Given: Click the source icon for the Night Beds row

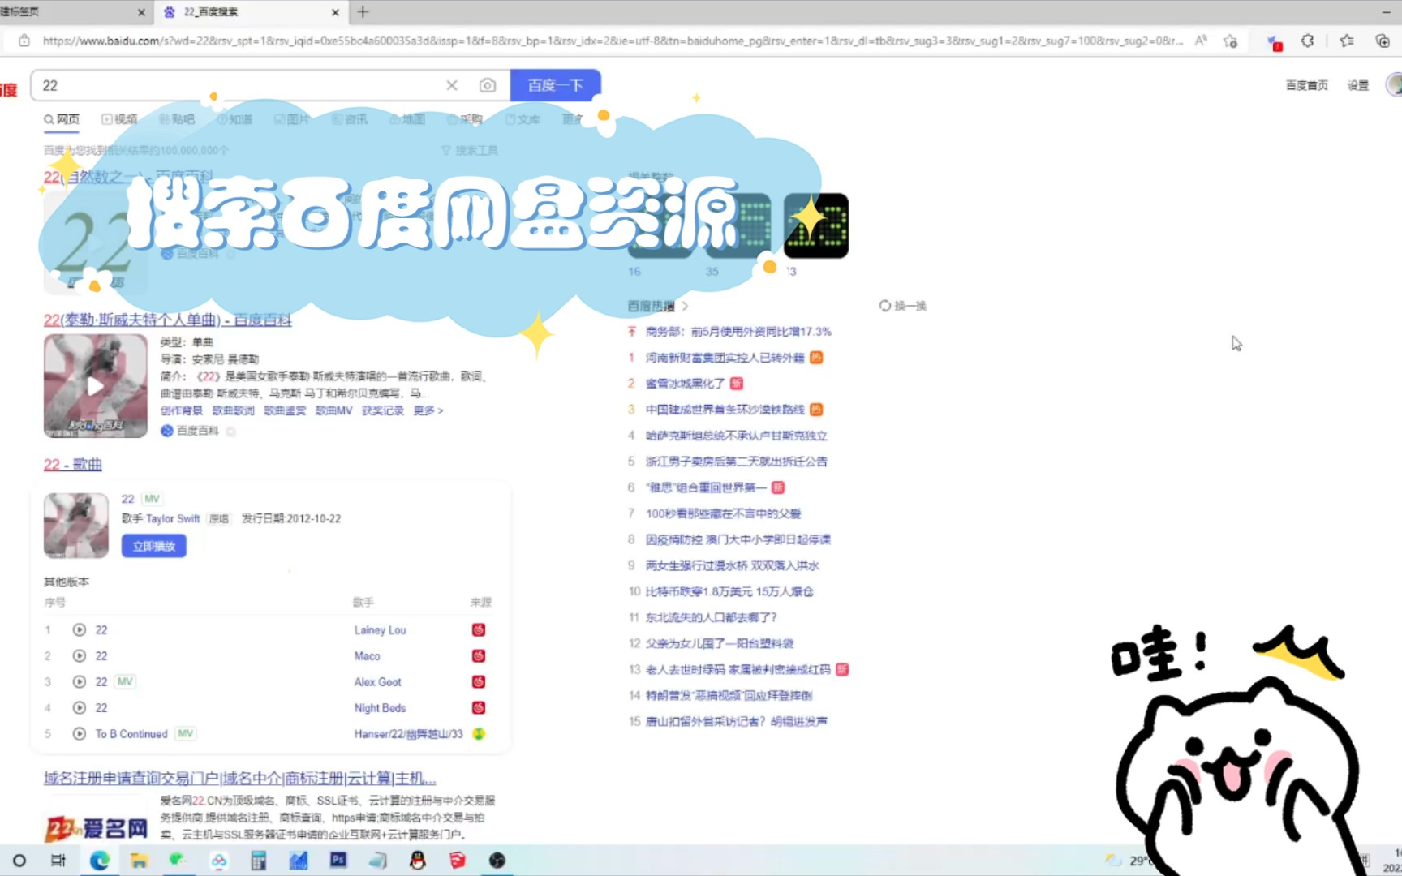Looking at the screenshot, I should [x=479, y=707].
